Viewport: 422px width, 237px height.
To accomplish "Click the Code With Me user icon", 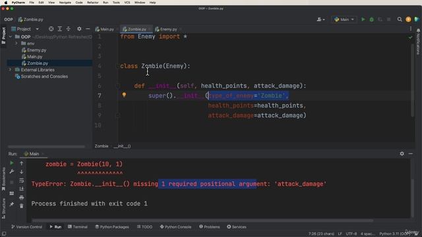I will tap(319, 19).
